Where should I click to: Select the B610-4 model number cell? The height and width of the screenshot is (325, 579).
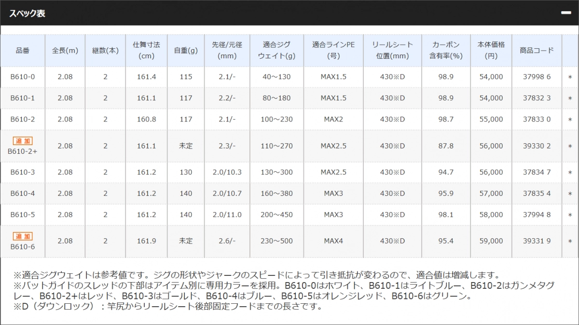point(23,193)
